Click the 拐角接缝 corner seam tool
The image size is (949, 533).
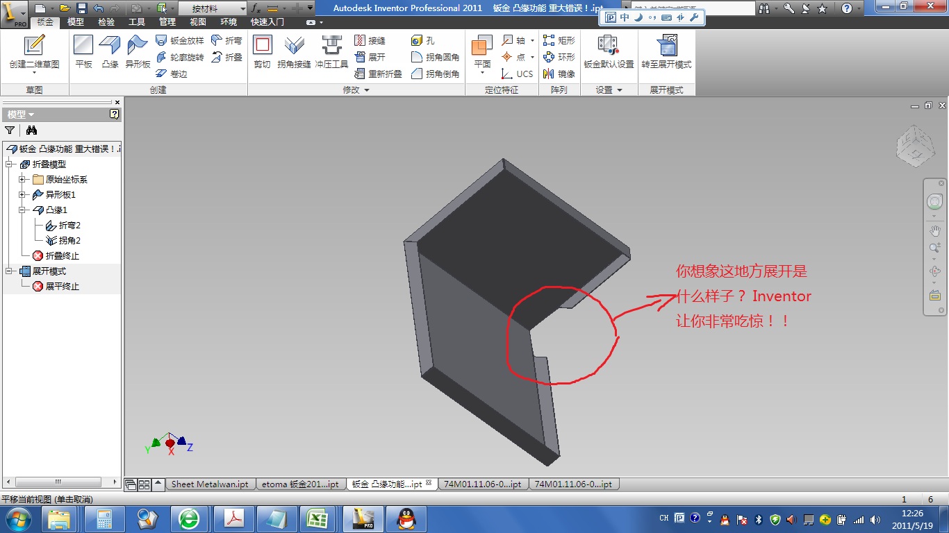294,52
